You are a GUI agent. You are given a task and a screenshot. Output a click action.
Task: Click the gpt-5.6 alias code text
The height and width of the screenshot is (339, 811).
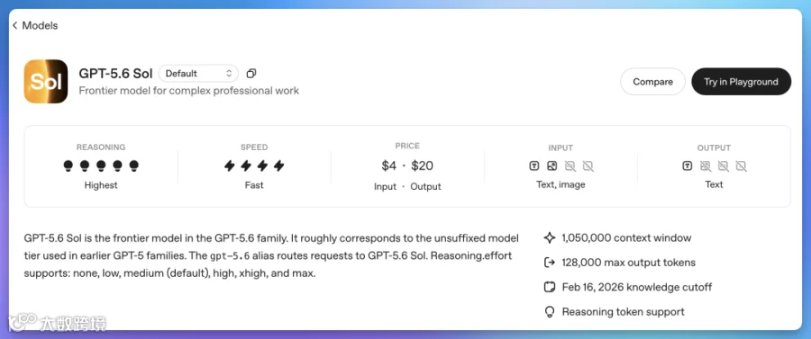[x=230, y=255]
